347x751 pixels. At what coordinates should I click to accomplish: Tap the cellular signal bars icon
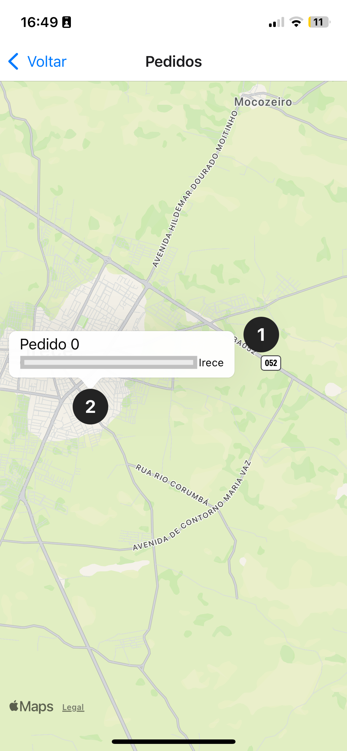pyautogui.click(x=276, y=22)
